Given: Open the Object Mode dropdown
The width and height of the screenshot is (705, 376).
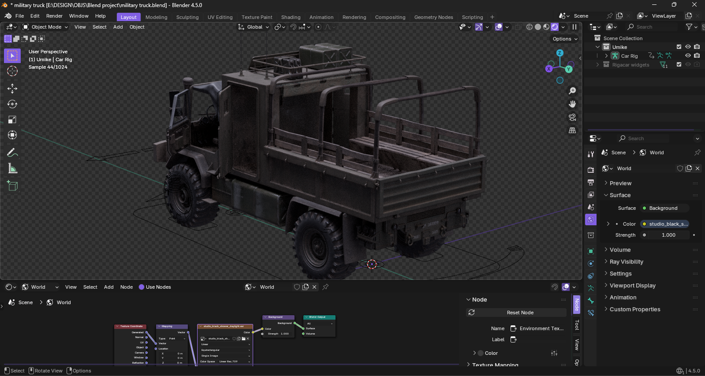Looking at the screenshot, I should click(x=45, y=27).
